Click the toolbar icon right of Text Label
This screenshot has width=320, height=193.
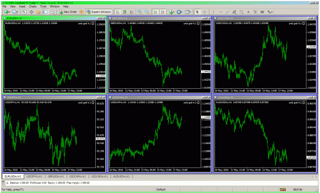click(262, 12)
